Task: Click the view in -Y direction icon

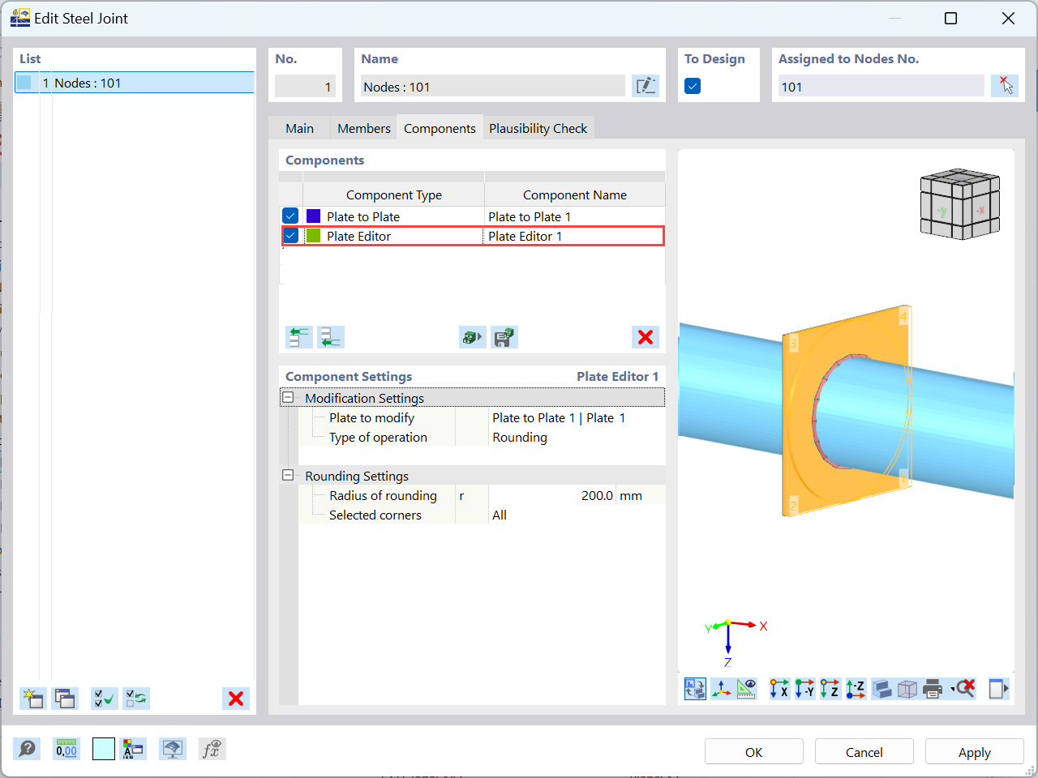Action: pyautogui.click(x=804, y=689)
